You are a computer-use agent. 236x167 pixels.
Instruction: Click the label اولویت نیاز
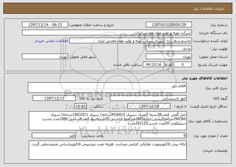[219, 49]
